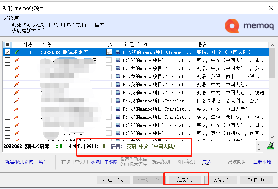Toggle the select-all checkbox in the table header
The image size is (278, 189).
[x=7, y=44]
